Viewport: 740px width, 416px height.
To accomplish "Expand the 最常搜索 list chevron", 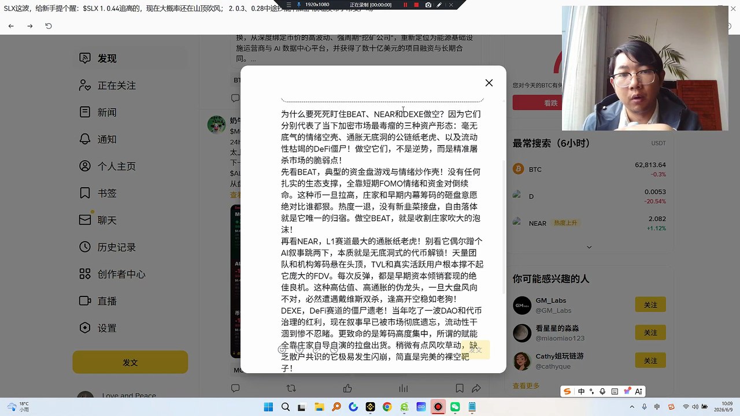I will point(589,247).
